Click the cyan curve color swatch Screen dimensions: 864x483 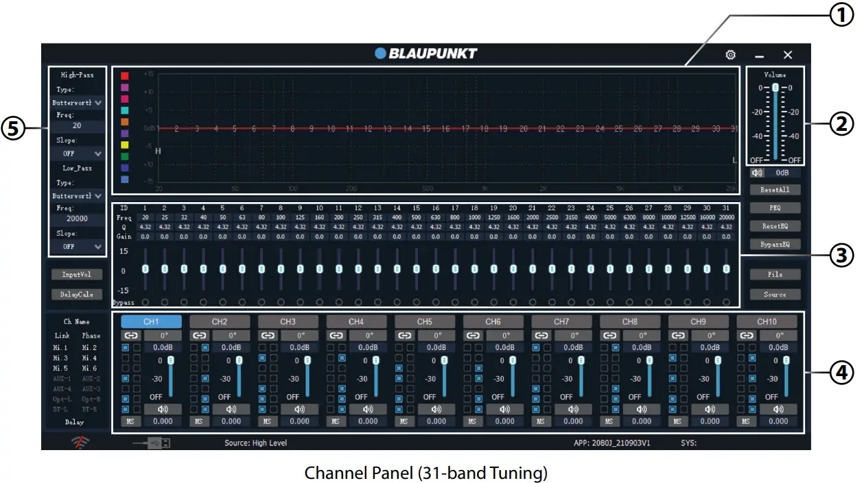(125, 110)
